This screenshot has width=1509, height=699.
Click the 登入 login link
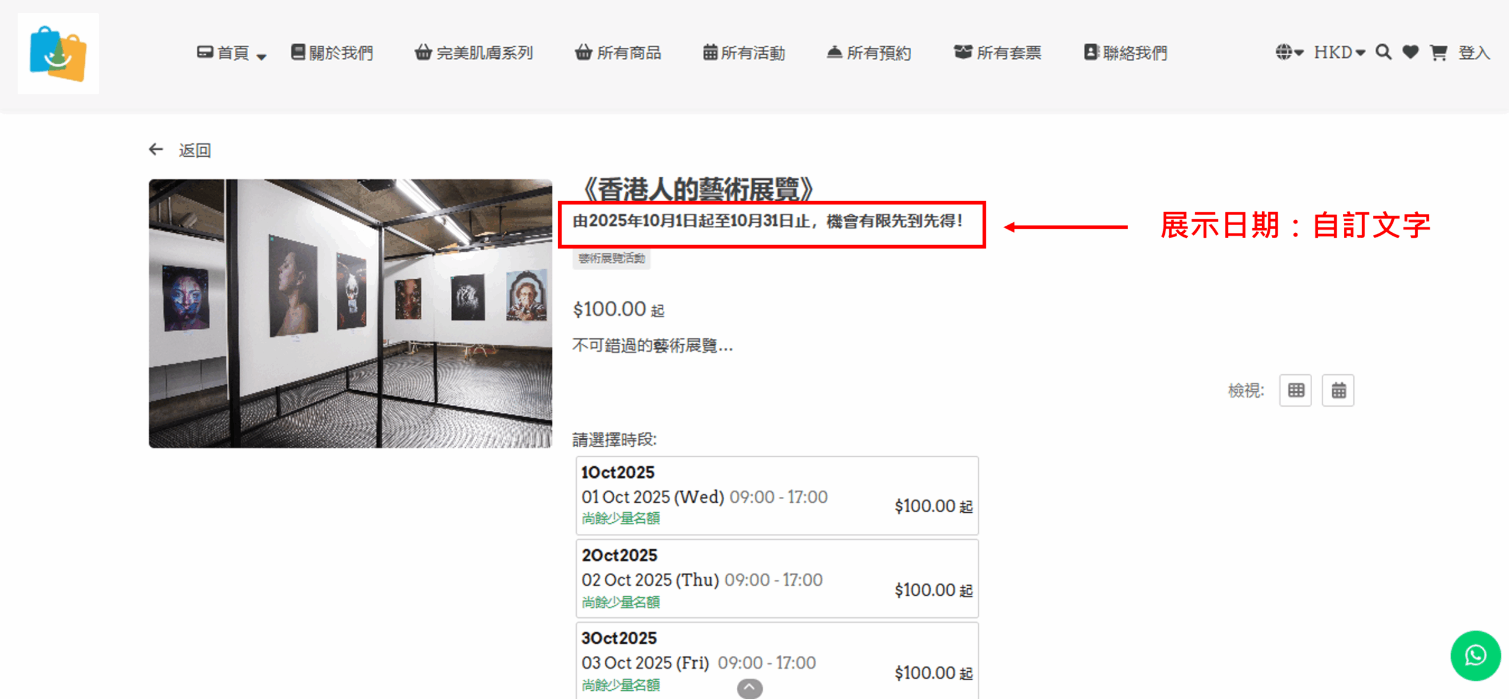[x=1474, y=53]
